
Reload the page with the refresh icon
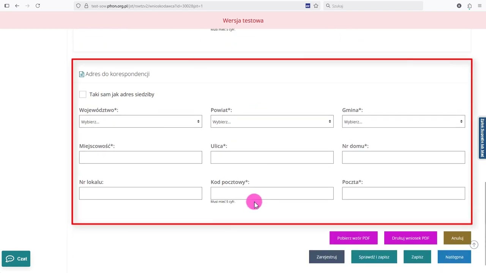click(38, 6)
